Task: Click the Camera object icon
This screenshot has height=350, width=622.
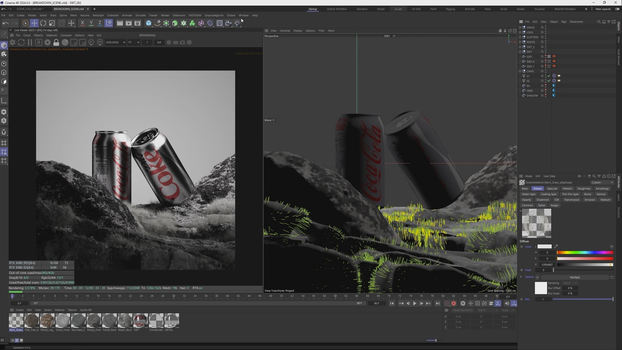Action: point(228,23)
